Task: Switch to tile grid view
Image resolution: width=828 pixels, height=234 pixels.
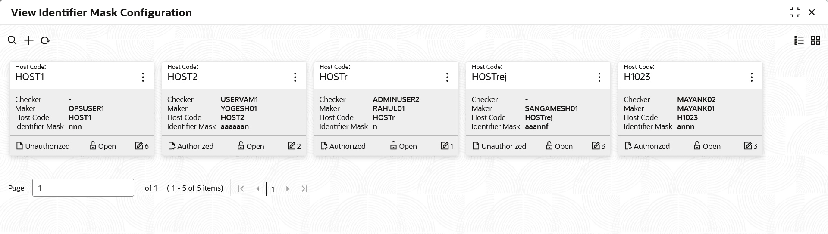Action: coord(815,40)
